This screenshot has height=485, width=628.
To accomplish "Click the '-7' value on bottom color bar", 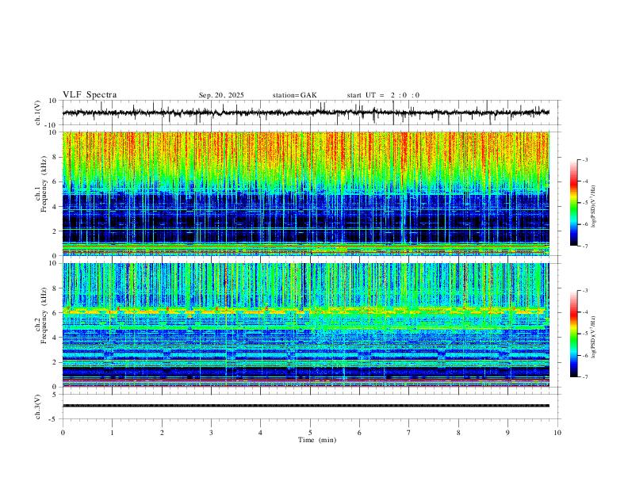I will pos(585,377).
